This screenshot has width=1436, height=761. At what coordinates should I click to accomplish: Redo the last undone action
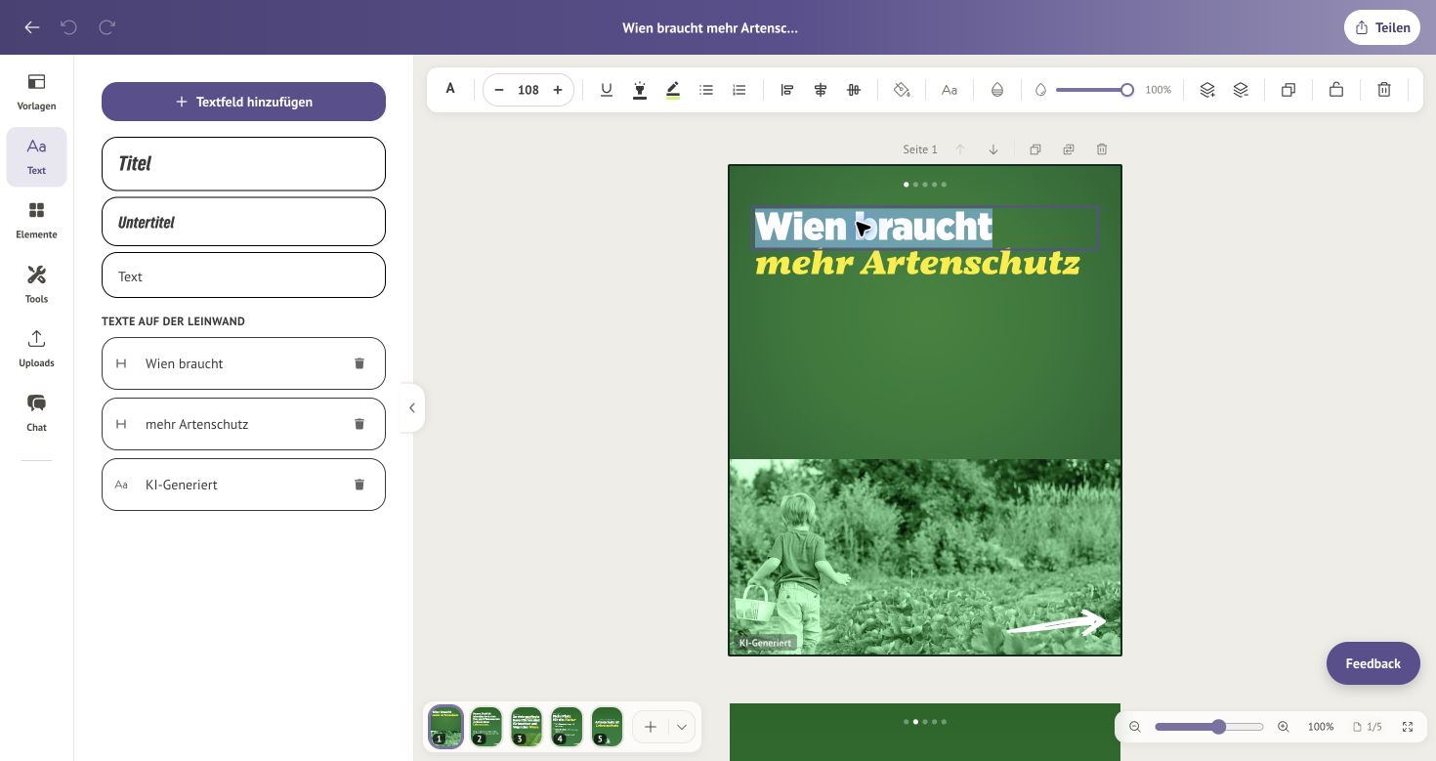coord(107,27)
